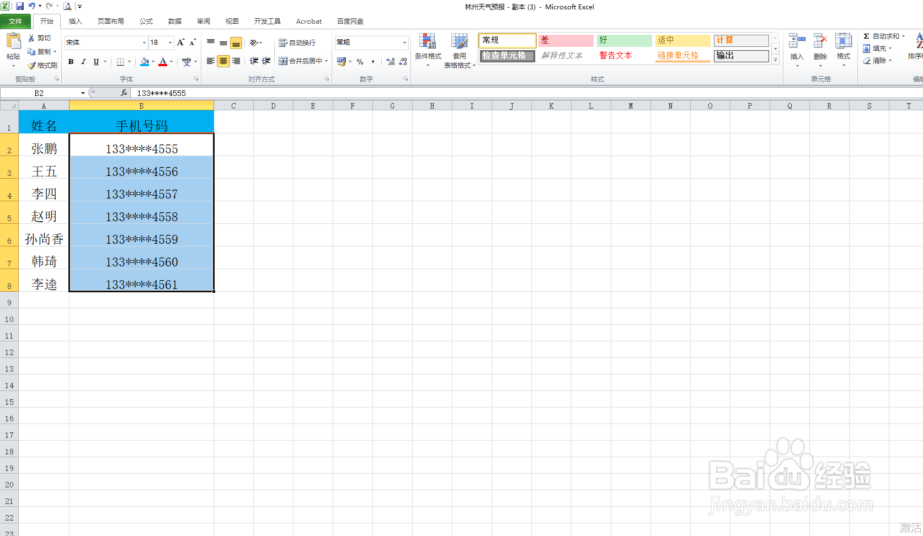Toggle Bold formatting
This screenshot has height=536, width=923.
tap(71, 62)
